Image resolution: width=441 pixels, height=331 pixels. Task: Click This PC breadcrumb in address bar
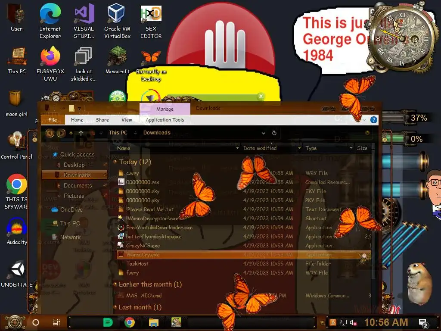click(118, 133)
